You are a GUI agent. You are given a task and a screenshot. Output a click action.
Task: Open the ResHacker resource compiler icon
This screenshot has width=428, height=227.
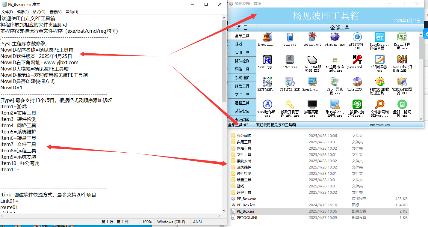[402, 60]
